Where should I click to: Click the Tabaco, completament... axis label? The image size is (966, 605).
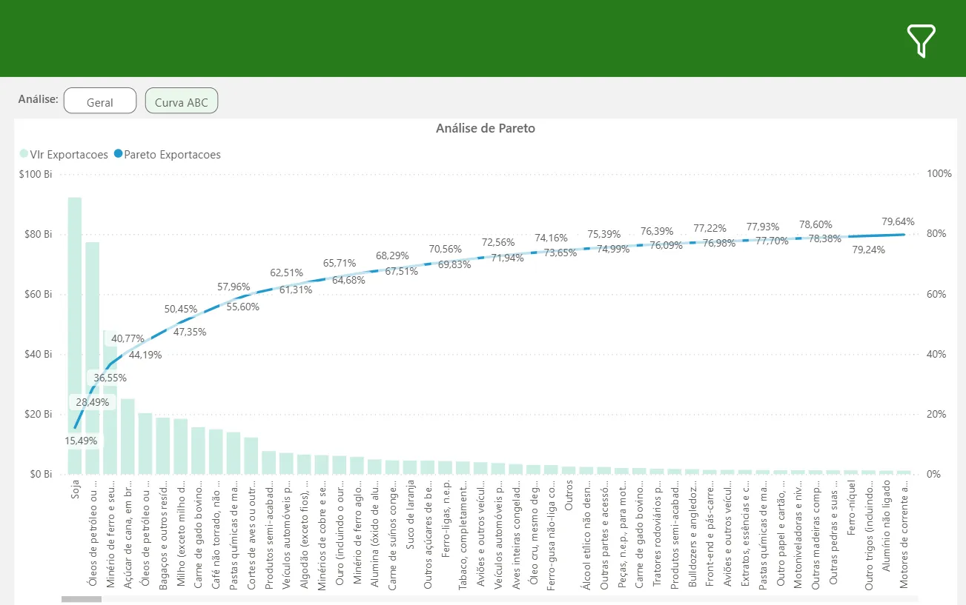[x=463, y=535]
